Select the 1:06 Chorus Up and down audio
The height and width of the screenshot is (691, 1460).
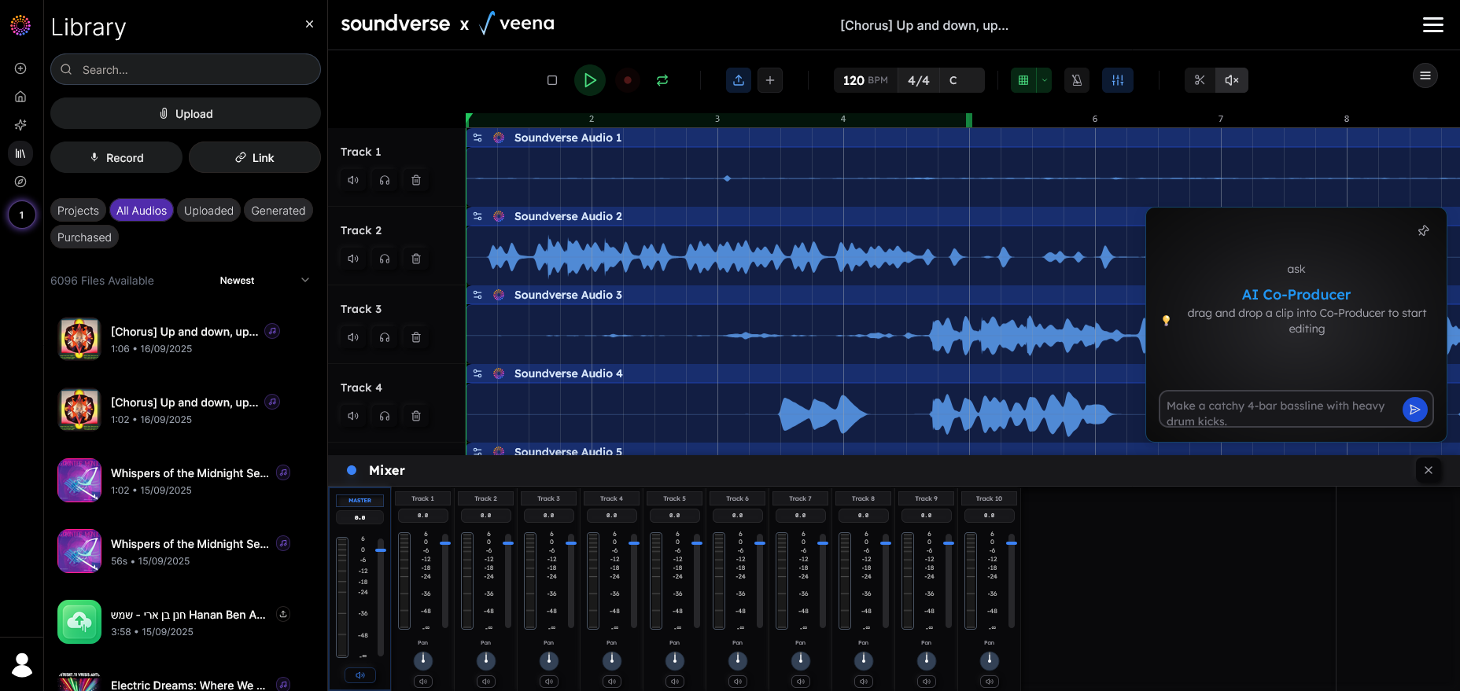click(186, 339)
